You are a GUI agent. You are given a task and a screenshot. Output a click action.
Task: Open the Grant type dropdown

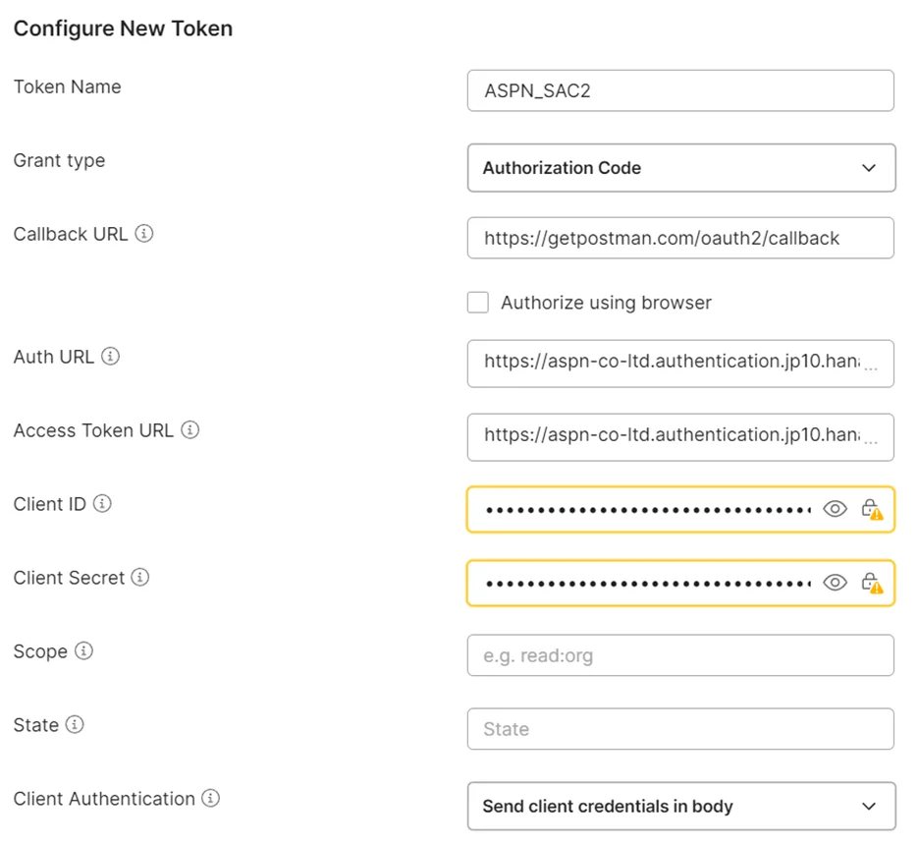coord(680,168)
